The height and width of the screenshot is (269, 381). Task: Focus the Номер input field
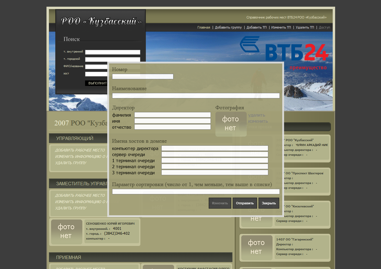(x=142, y=77)
